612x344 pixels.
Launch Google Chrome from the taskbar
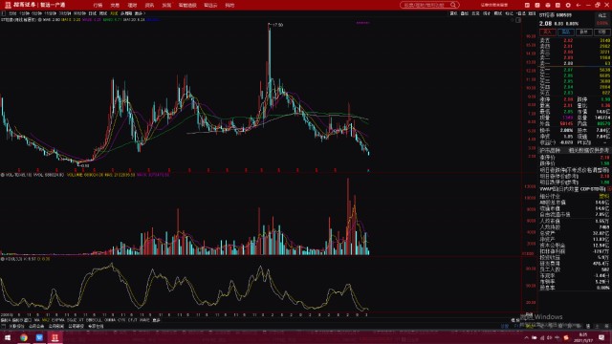point(24,337)
